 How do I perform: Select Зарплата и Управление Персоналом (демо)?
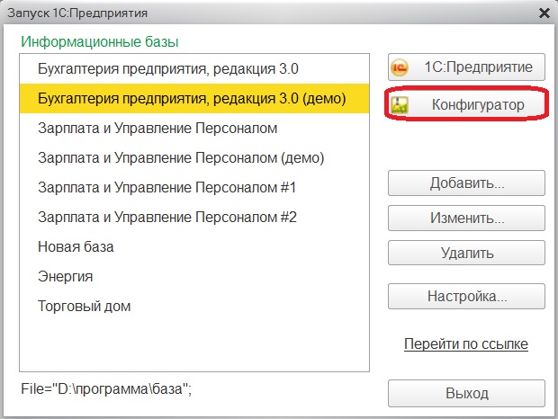click(x=194, y=157)
